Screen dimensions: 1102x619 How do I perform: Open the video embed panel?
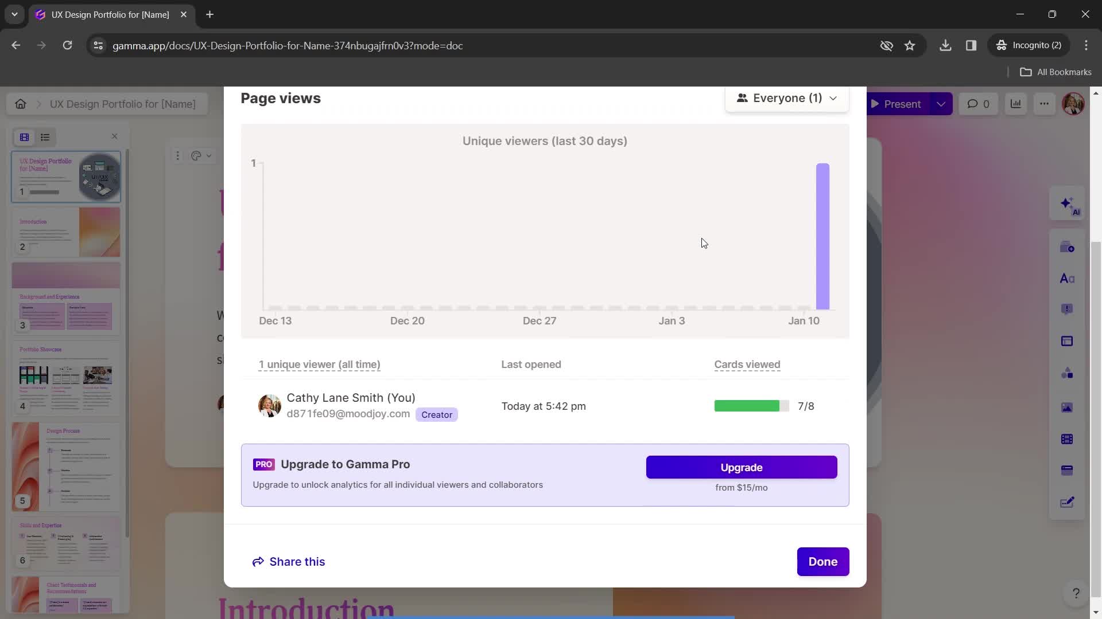pos(1066,439)
